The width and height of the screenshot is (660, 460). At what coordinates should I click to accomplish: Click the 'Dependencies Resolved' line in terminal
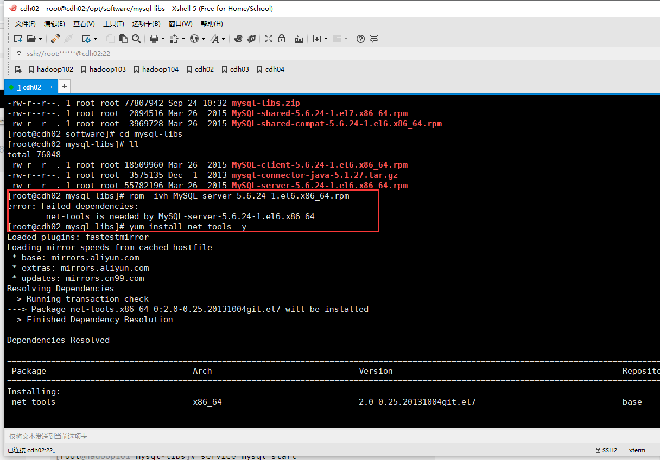pyautogui.click(x=58, y=340)
